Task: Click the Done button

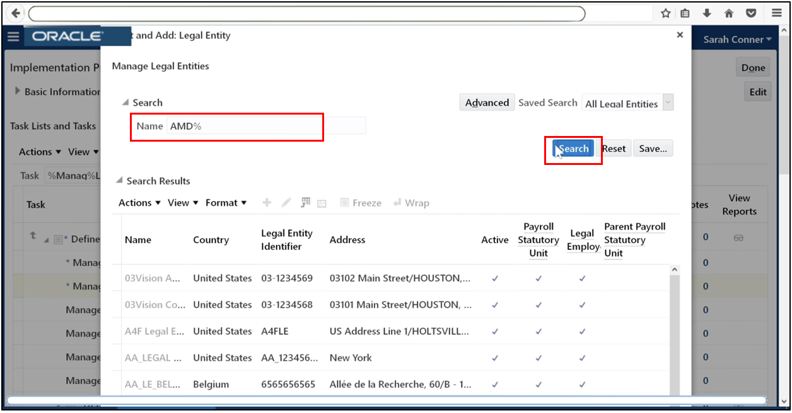Action: click(x=752, y=67)
